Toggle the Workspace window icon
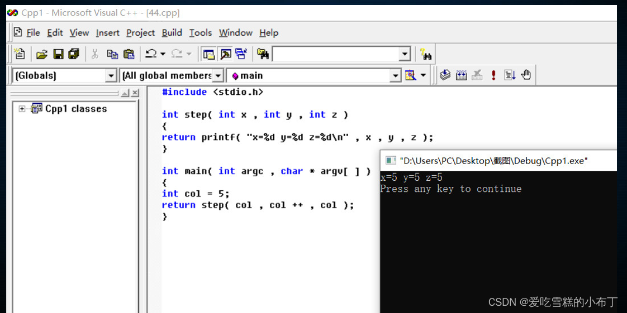Screen dimensions: 627x313 (209, 54)
